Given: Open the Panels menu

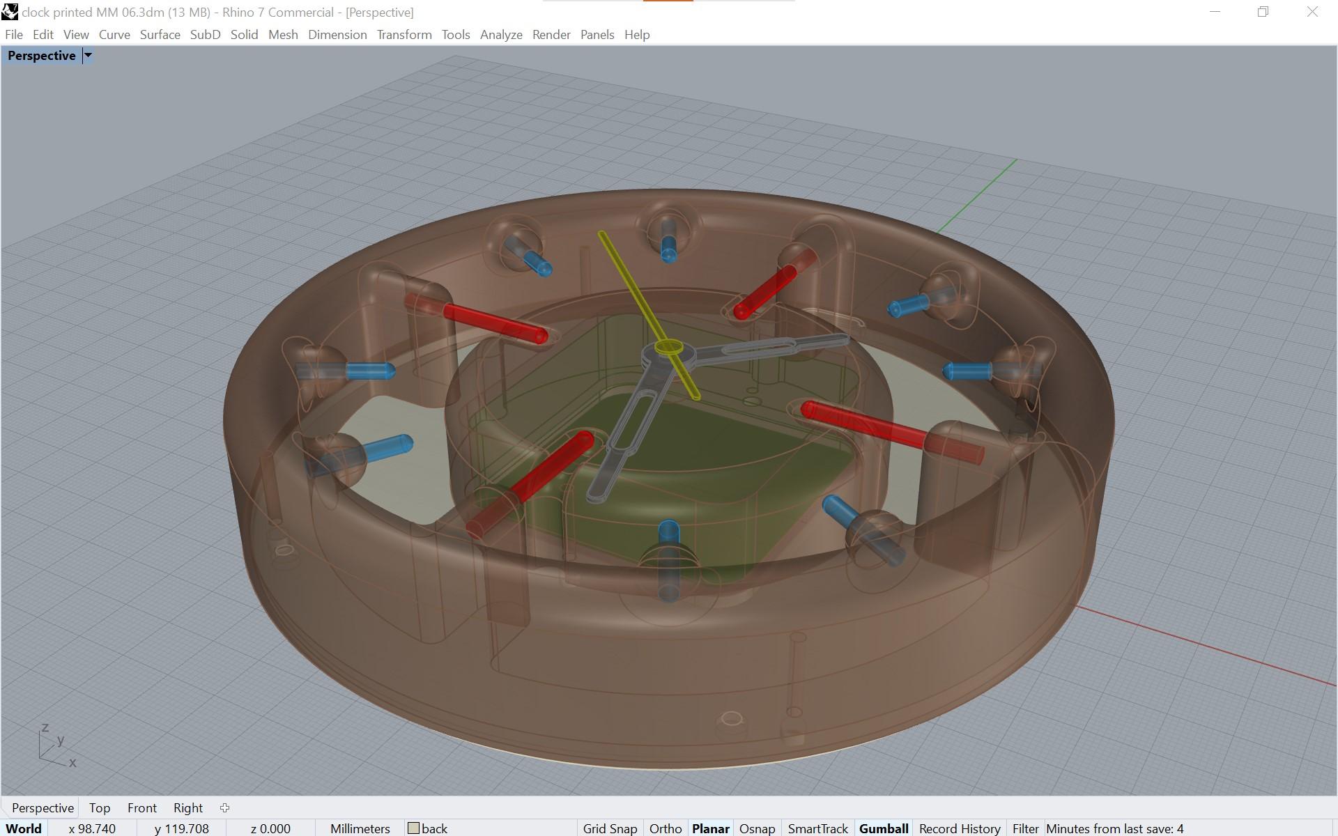Looking at the screenshot, I should tap(595, 33).
